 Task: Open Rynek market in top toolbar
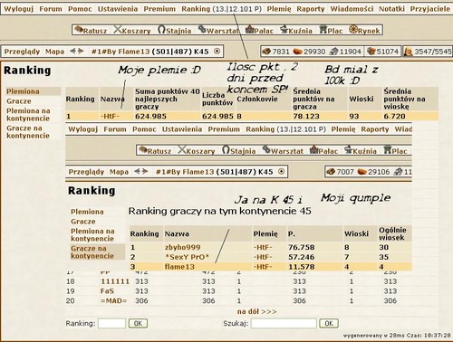pos(364,31)
